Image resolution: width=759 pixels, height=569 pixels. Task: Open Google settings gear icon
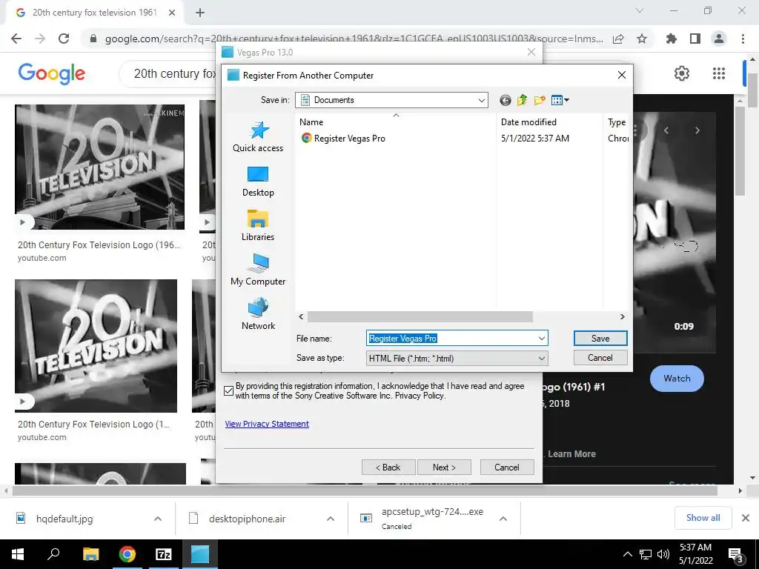682,73
